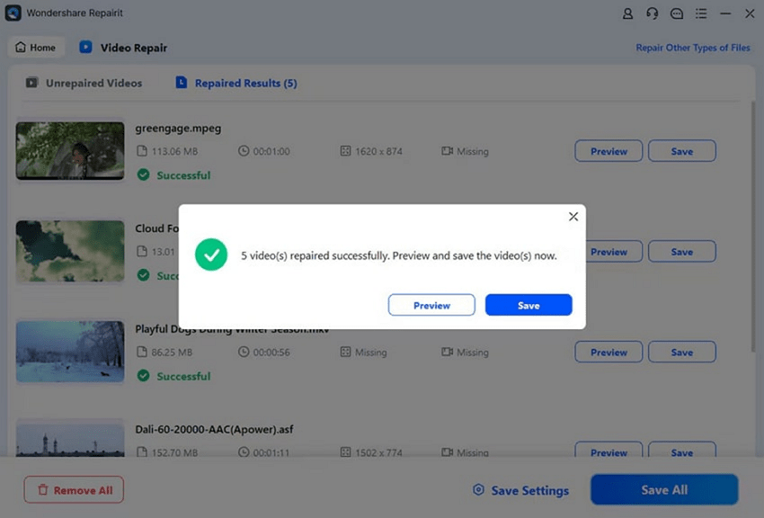
Task: Click Save All button
Action: [664, 490]
